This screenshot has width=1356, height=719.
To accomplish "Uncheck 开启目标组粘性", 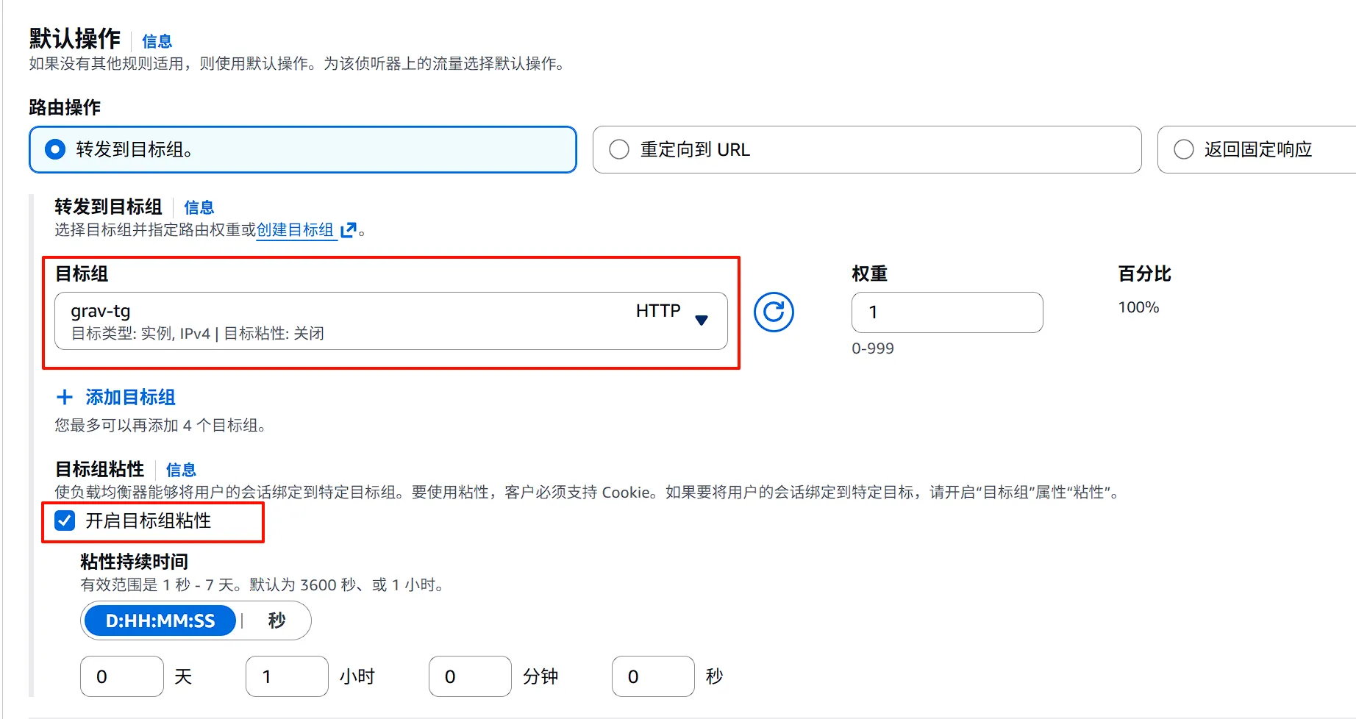I will 65,521.
